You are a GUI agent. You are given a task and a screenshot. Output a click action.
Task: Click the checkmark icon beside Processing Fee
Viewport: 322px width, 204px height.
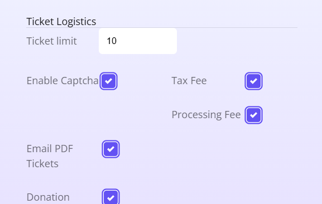pyautogui.click(x=253, y=115)
